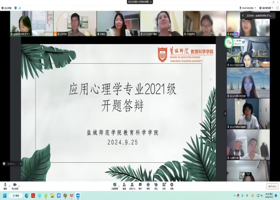280x200 pixels.
Task: Open the Invite participants icon
Action: (x=124, y=185)
